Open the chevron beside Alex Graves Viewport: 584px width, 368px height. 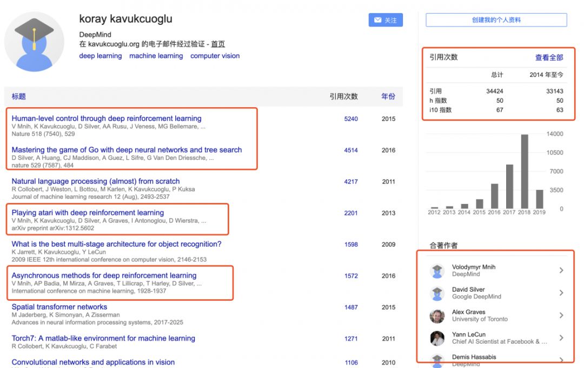561,316
